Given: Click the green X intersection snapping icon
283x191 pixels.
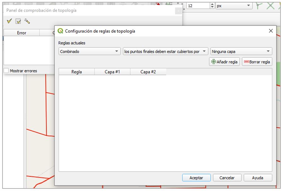Looking at the screenshot, I should 270,5.
